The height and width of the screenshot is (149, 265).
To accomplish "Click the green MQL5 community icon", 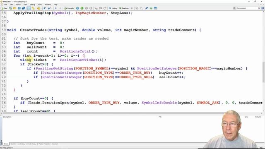I will point(151,8).
